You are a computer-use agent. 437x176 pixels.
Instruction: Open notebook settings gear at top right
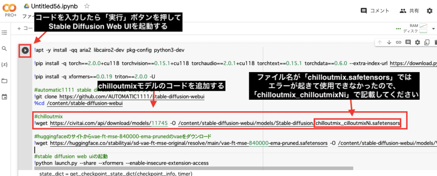coord(430,11)
